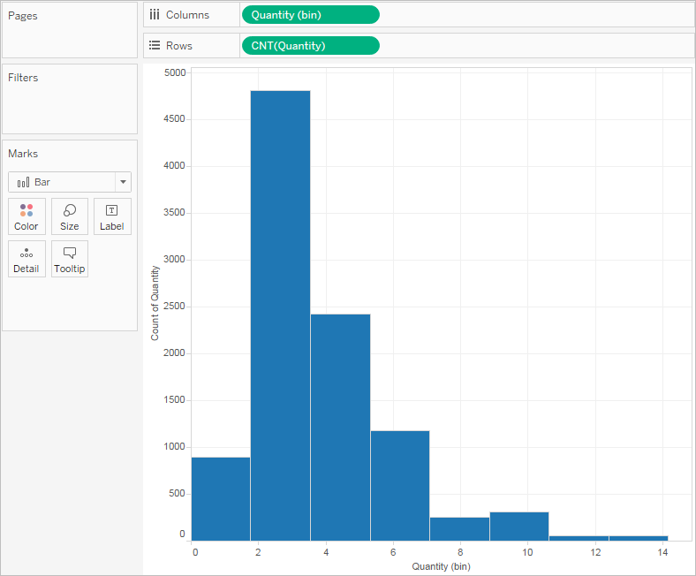Screen dimensions: 696x576
Task: Open the Color marks card
Action: tap(26, 216)
